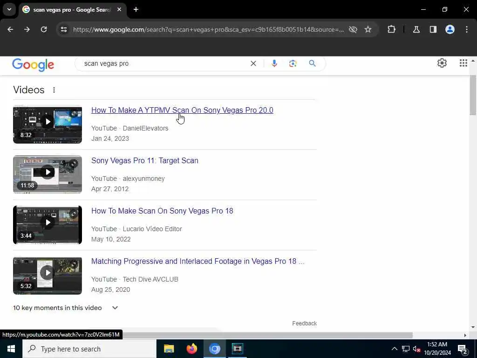The image size is (477, 358).
Task: Open Chrome three-dot menu
Action: [x=467, y=29]
